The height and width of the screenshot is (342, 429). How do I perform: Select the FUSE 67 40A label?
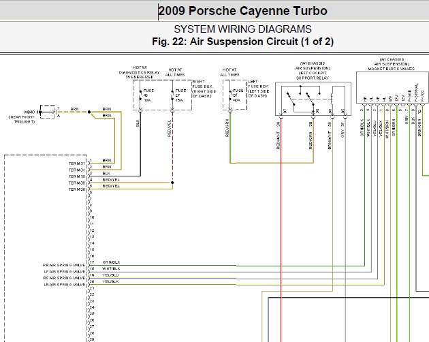pos(238,95)
